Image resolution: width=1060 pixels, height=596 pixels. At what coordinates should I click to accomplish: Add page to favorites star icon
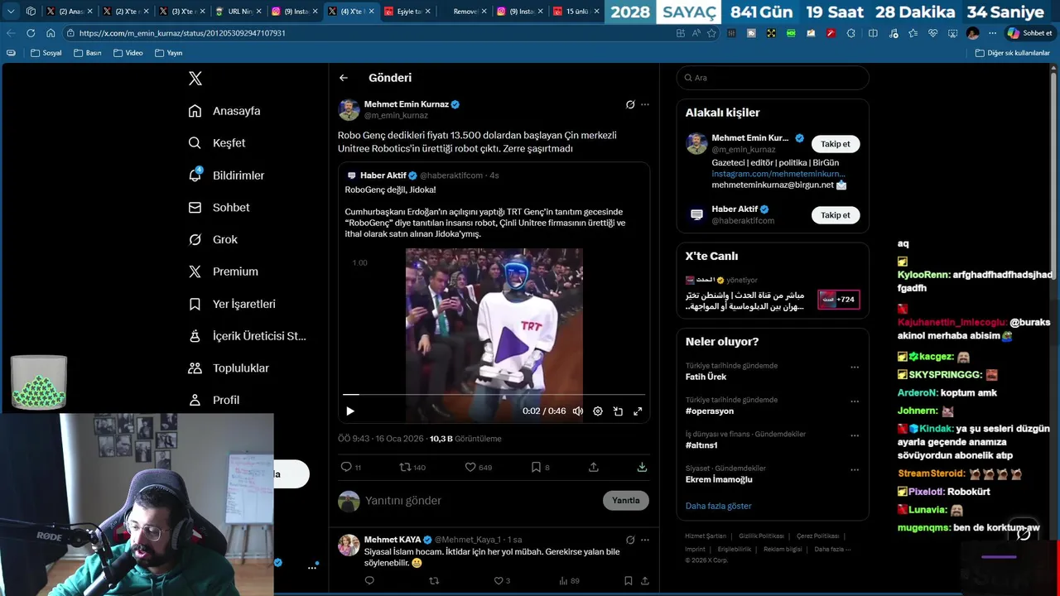[711, 33]
